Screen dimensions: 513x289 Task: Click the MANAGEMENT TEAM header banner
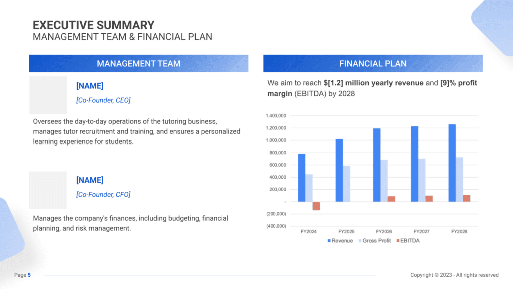tap(139, 64)
